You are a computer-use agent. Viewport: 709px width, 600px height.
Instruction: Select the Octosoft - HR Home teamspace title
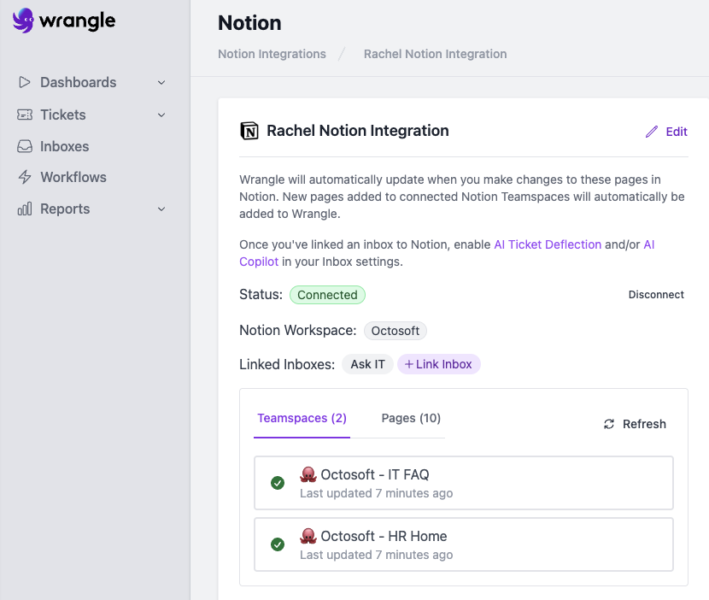(384, 536)
